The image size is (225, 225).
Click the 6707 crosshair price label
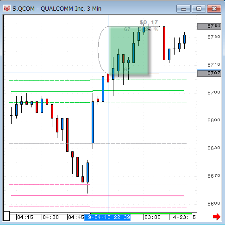click(209, 73)
